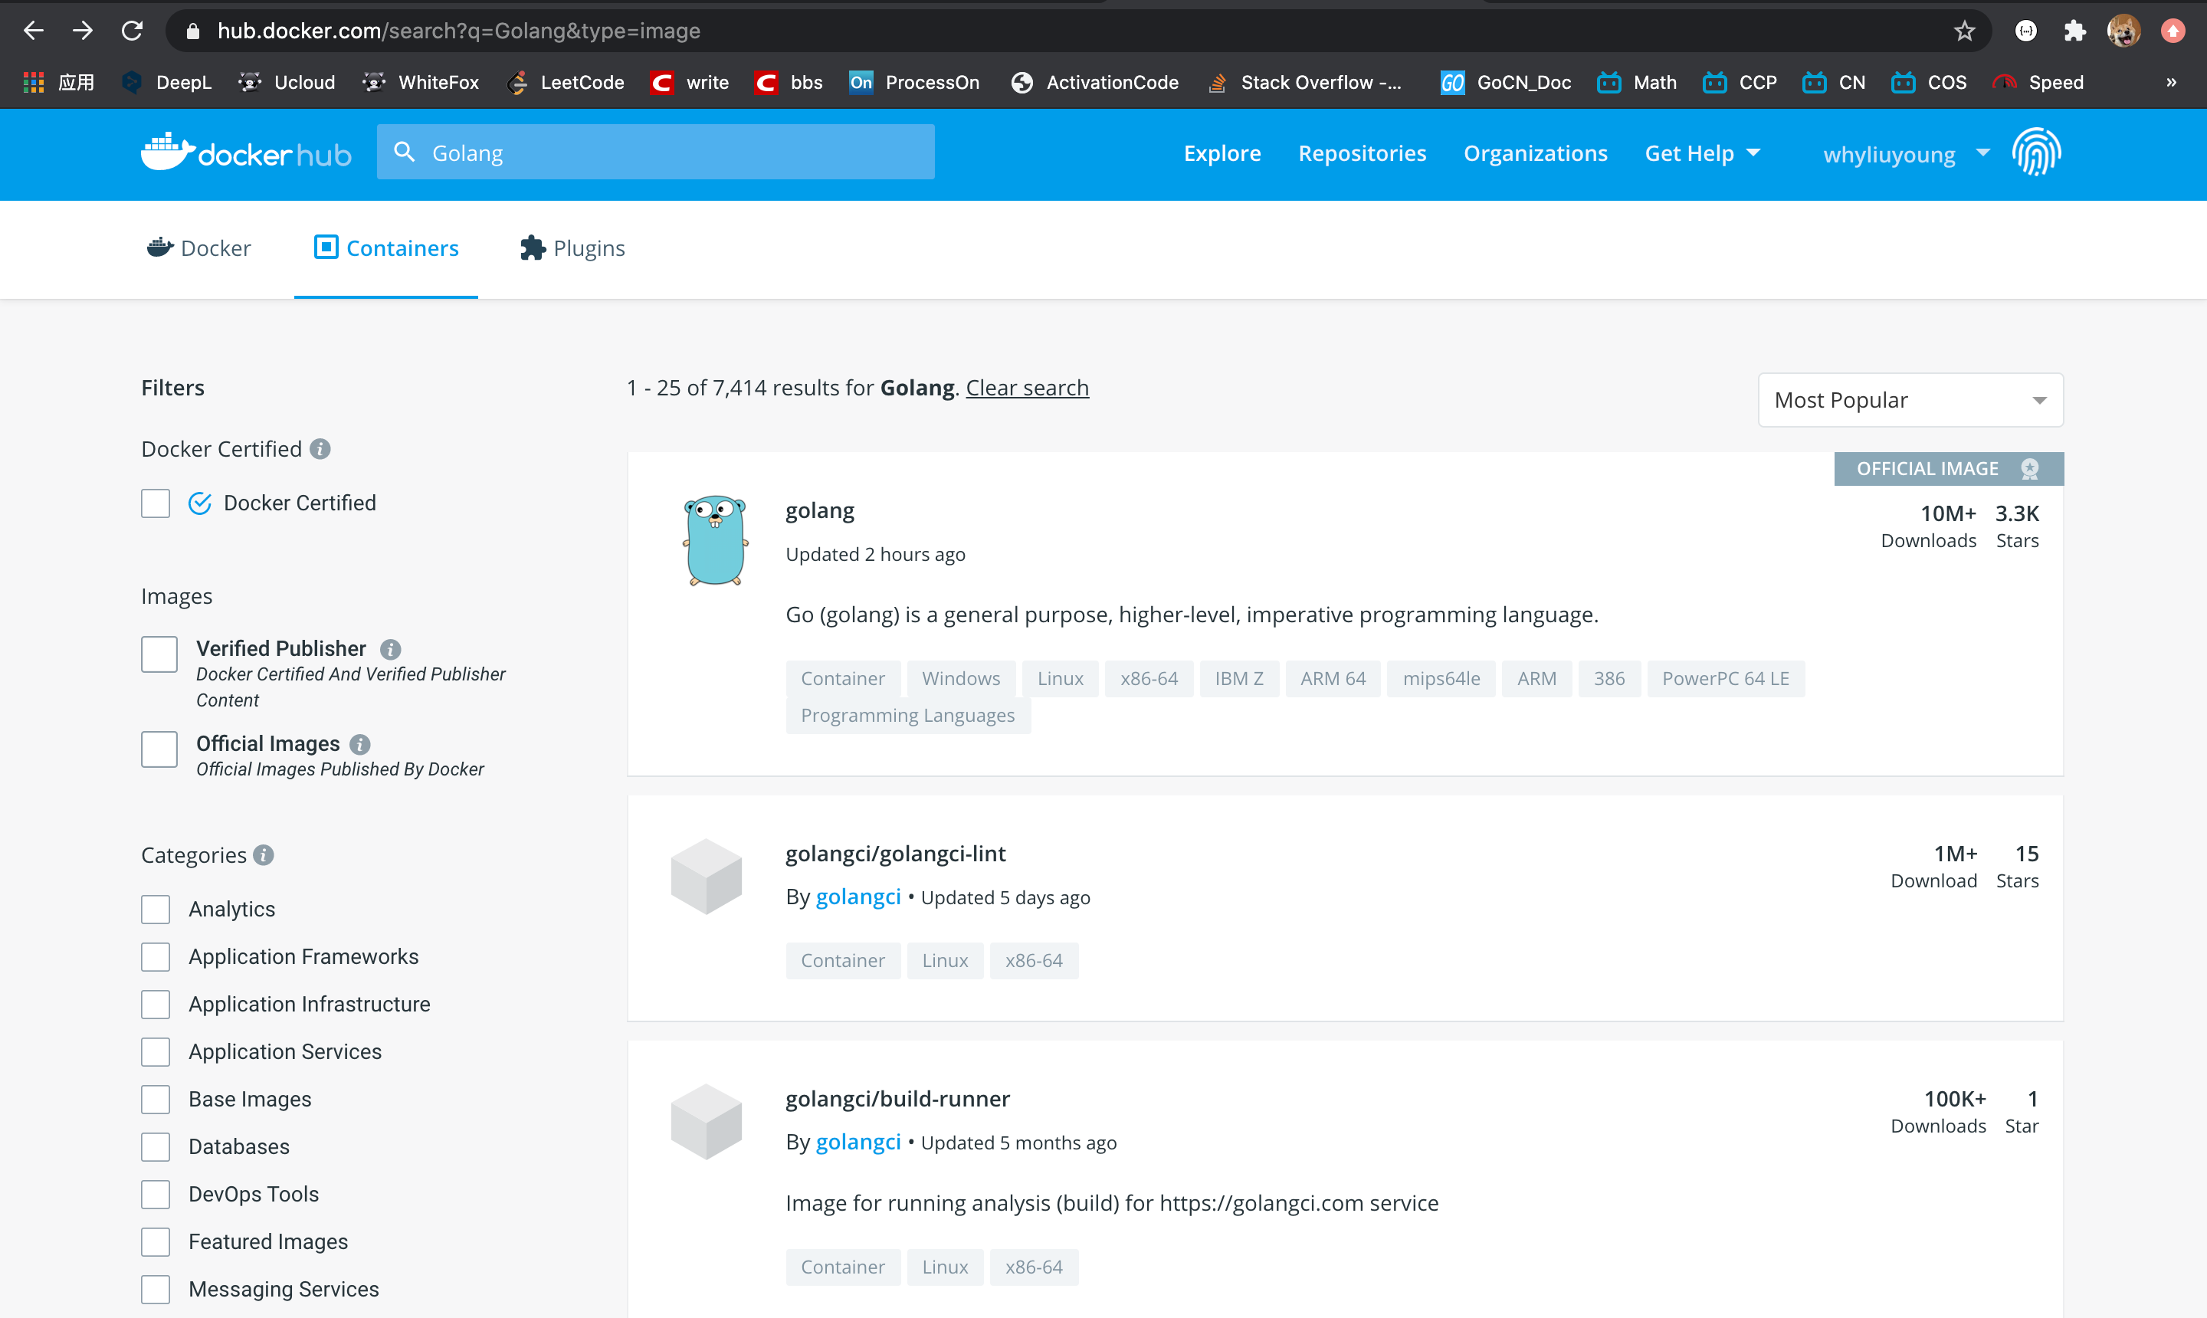Open the Most Popular sort dropdown
Image resolution: width=2207 pixels, height=1318 pixels.
point(1910,400)
